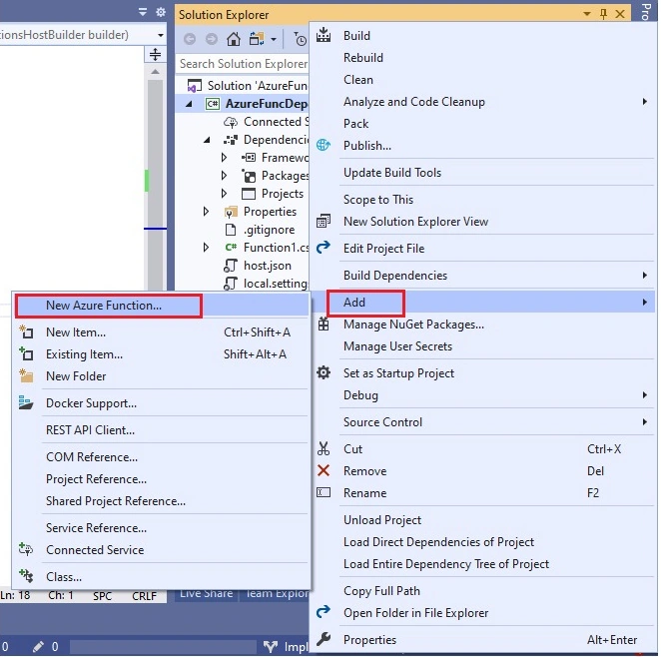Select Load Direct Dependencies of Project
The image size is (661, 657).
click(x=438, y=541)
